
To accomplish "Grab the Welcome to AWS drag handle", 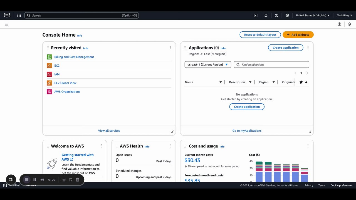I will [x=48, y=146].
